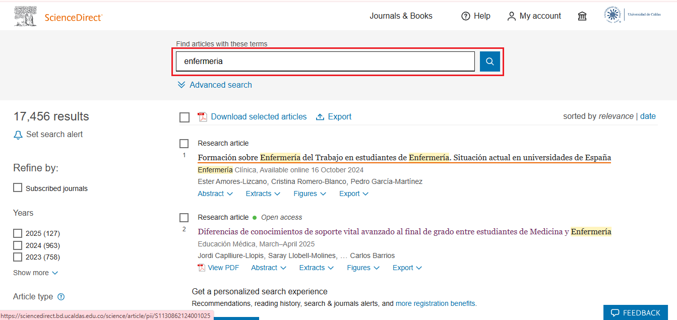This screenshot has width=677, height=320.
Task: Click the blue magnifier search button
Action: [x=489, y=61]
